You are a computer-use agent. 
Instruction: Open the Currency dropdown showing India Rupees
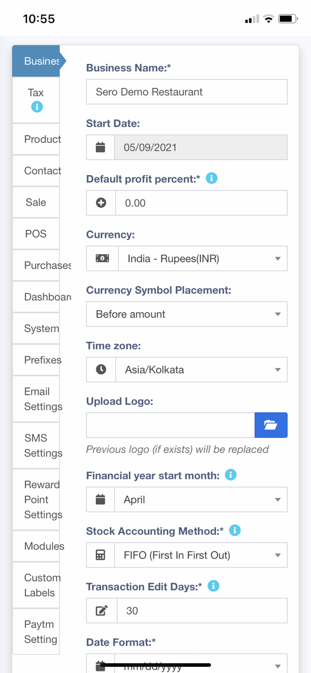pyautogui.click(x=202, y=258)
